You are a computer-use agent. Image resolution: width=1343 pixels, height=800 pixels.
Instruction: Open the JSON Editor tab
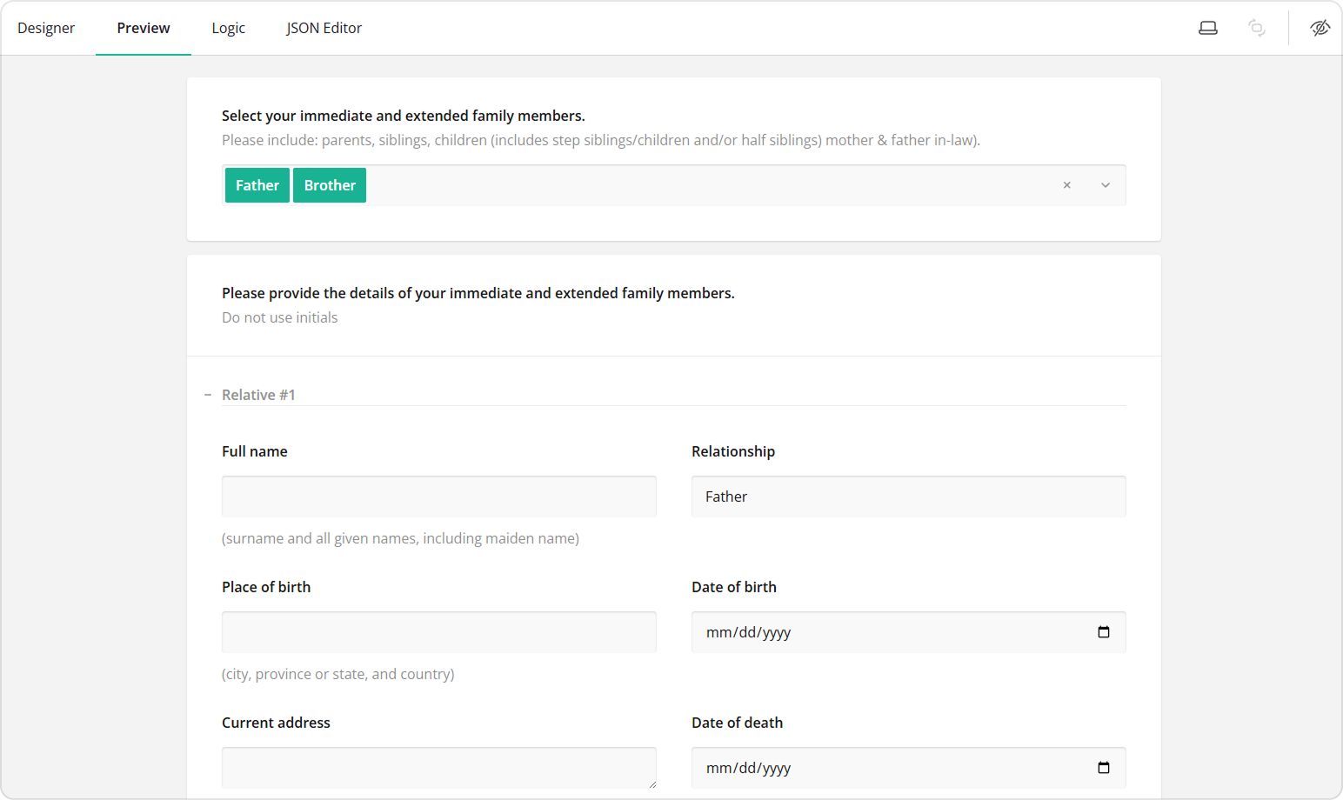[324, 27]
